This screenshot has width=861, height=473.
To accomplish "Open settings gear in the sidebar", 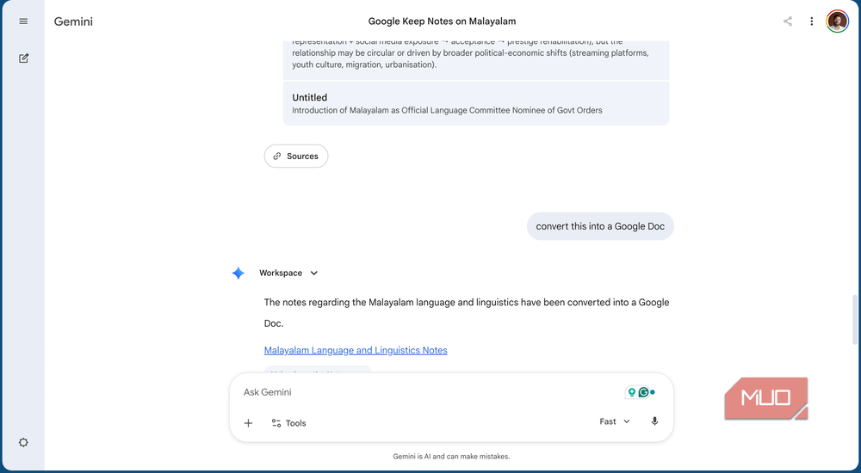I will 23,442.
